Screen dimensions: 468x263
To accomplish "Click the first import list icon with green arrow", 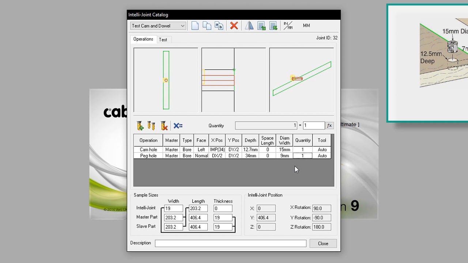I will click(x=261, y=26).
